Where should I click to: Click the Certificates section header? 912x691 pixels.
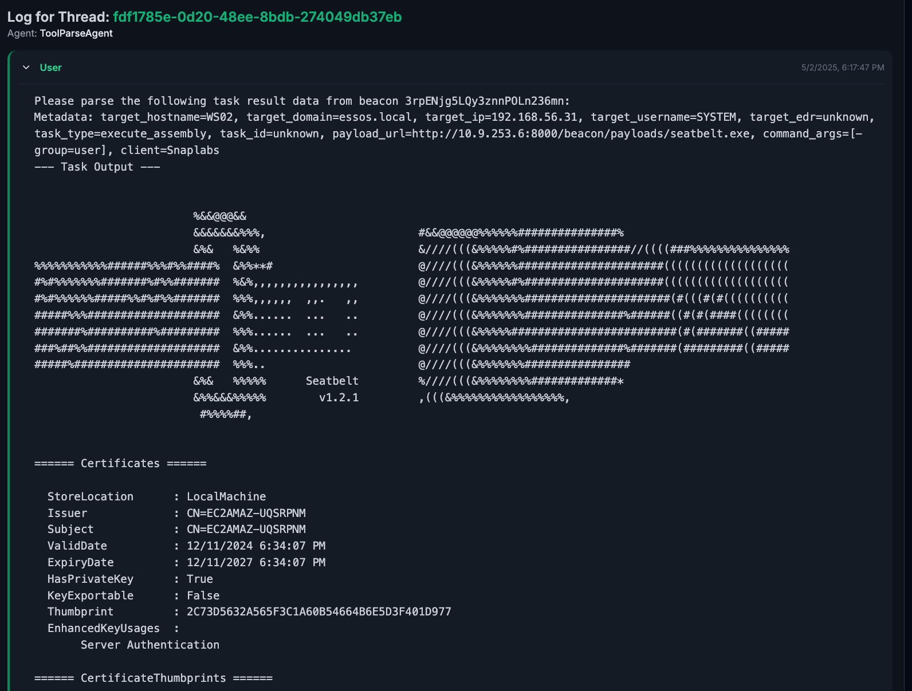click(120, 463)
